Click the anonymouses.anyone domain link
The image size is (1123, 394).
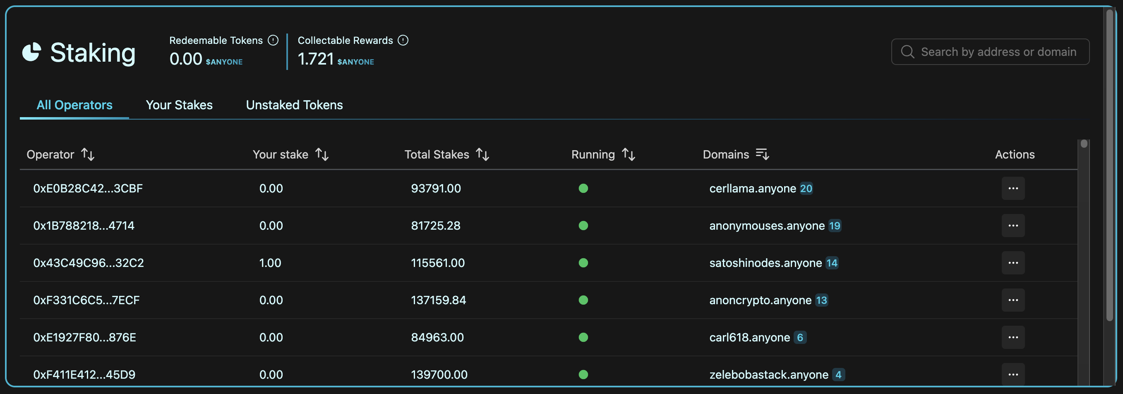click(767, 226)
